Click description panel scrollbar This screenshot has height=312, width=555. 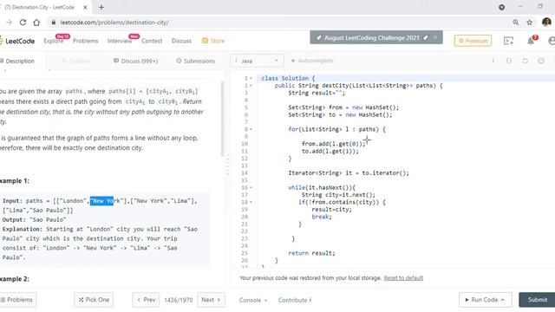point(222,119)
